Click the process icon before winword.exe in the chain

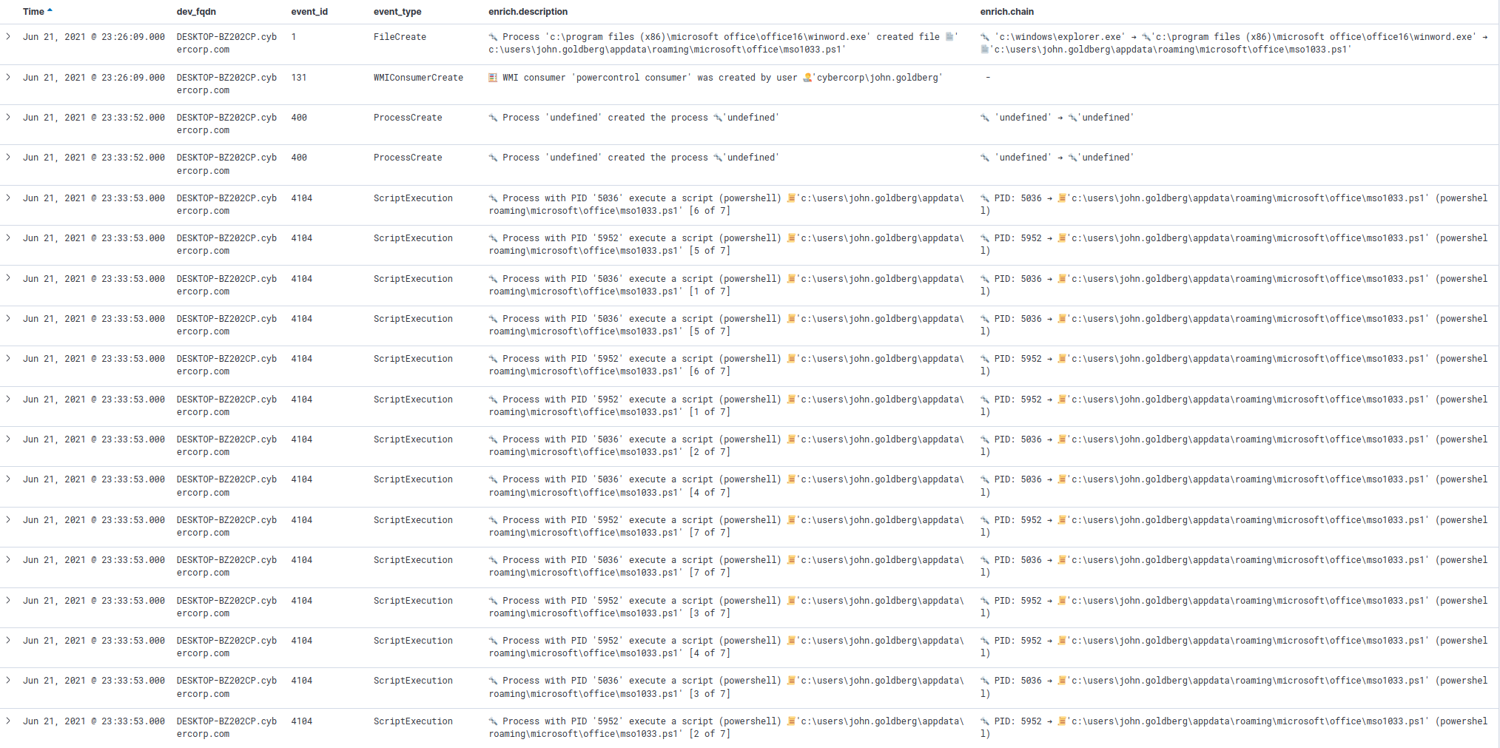coord(1146,37)
